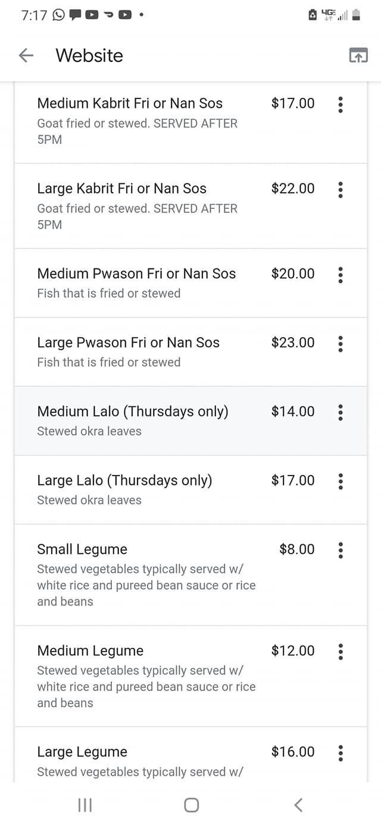Select Large Pwason Fri or Nan Sos entry
The width and height of the screenshot is (381, 827).
coord(128,342)
